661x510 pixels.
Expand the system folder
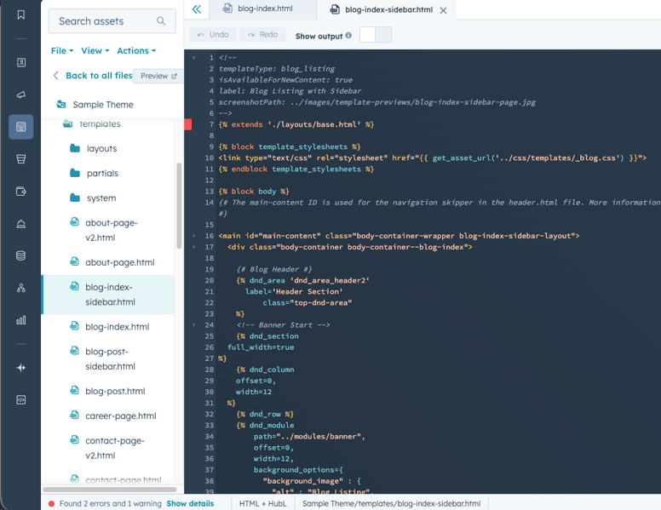pyautogui.click(x=93, y=198)
